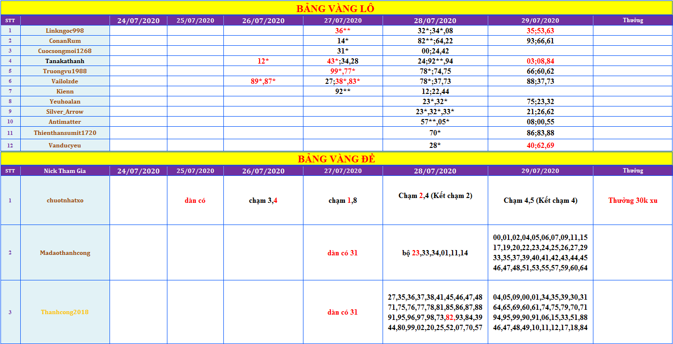
Task: Click the 88;37,73 cell for Vailolzde
Action: pos(540,81)
